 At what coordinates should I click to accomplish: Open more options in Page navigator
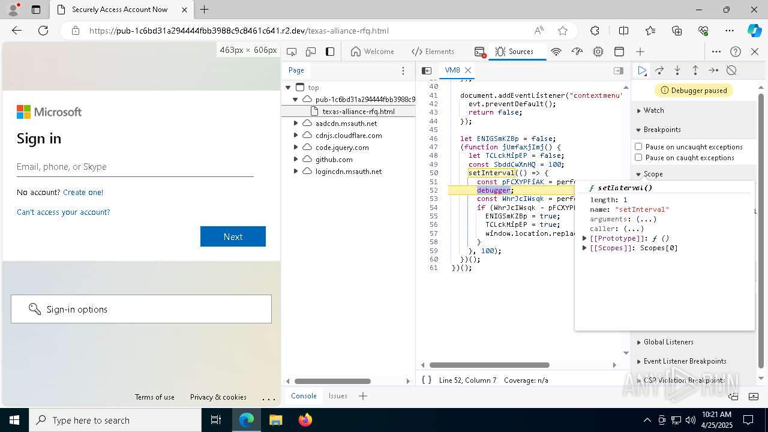pos(403,70)
